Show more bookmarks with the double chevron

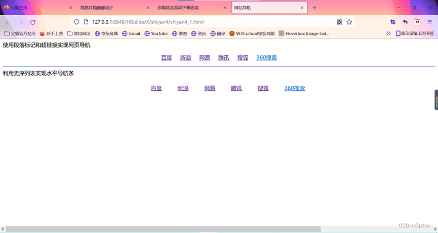coord(388,33)
